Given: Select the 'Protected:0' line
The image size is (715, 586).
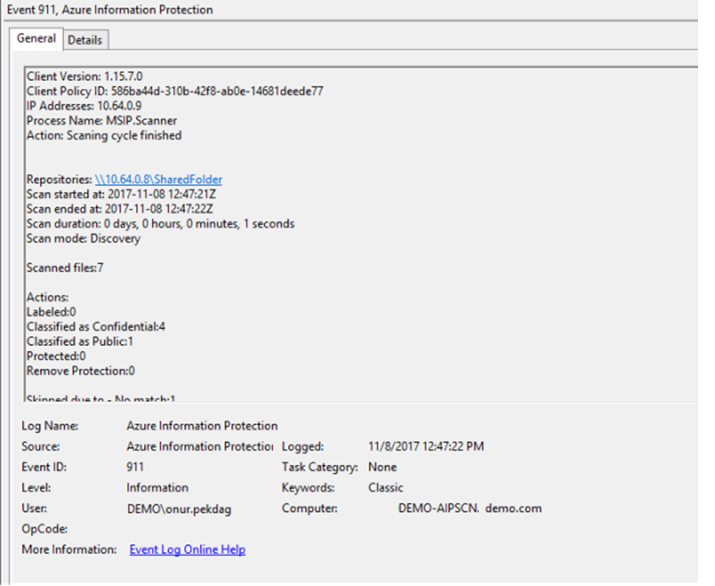Looking at the screenshot, I should [x=56, y=356].
